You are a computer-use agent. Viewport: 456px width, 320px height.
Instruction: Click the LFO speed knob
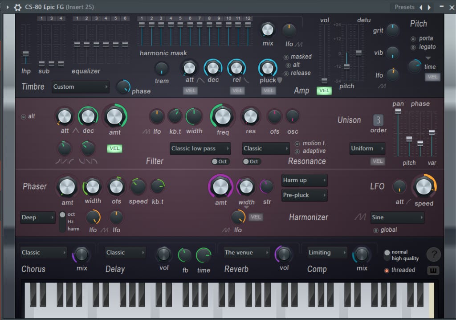pyautogui.click(x=424, y=187)
